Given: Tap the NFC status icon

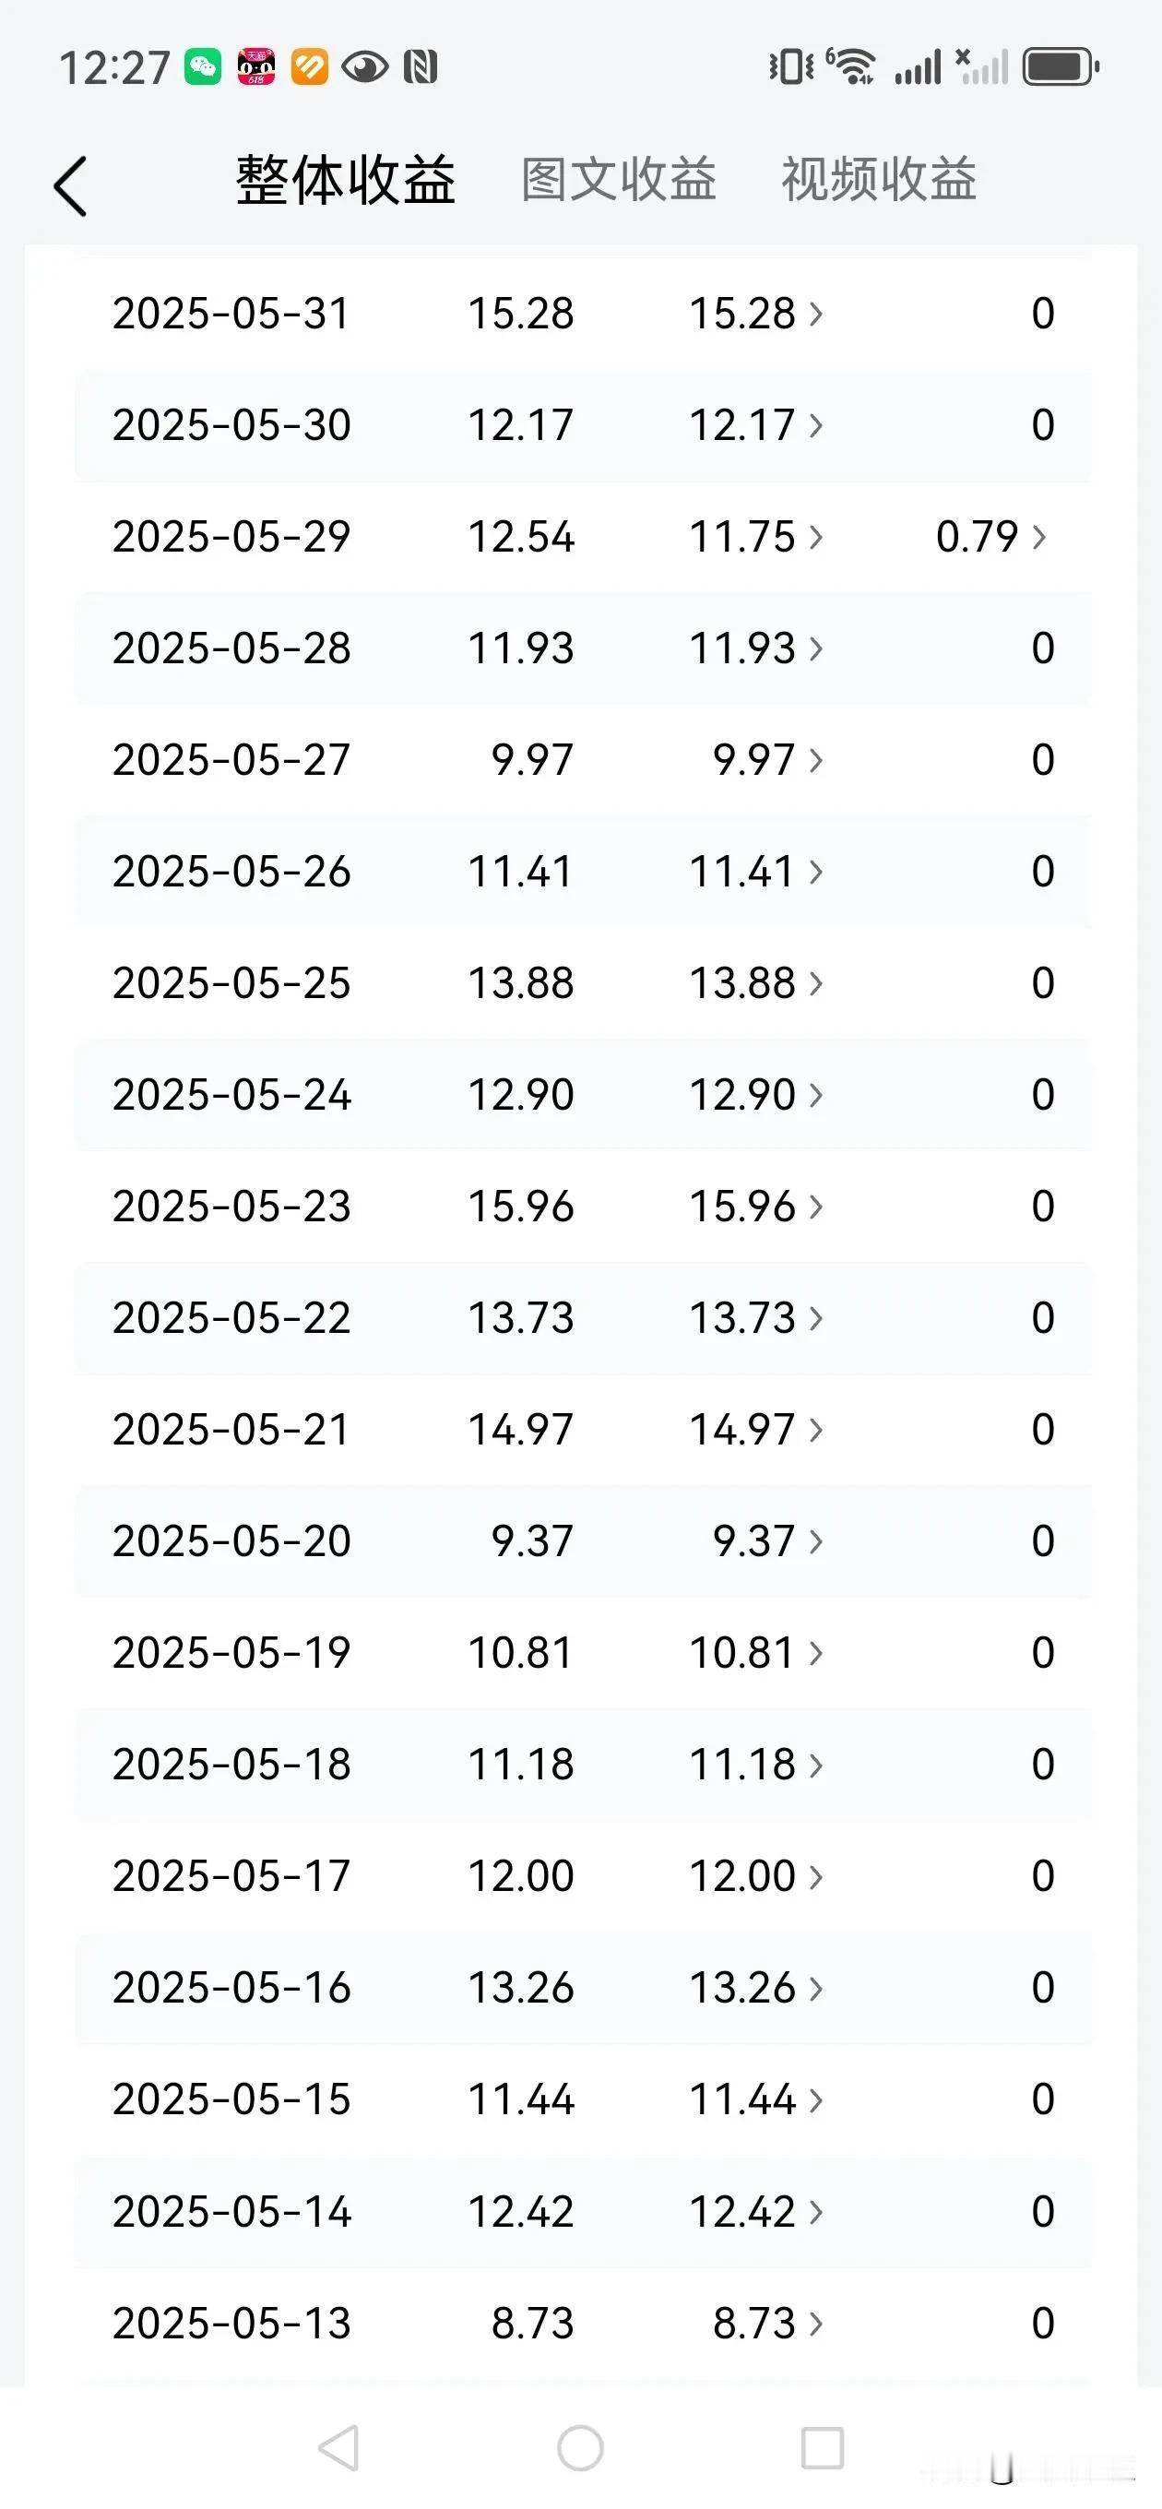Looking at the screenshot, I should (421, 67).
